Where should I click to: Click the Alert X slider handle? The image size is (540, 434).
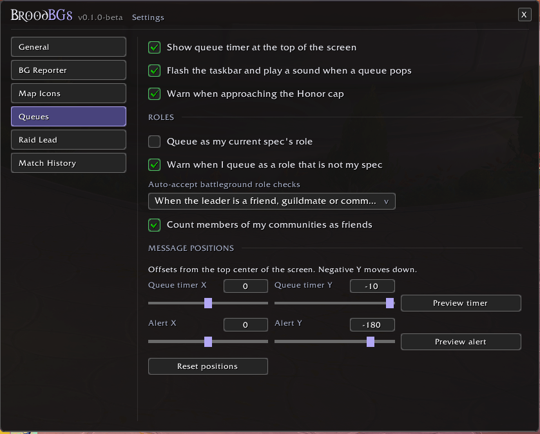coord(208,342)
